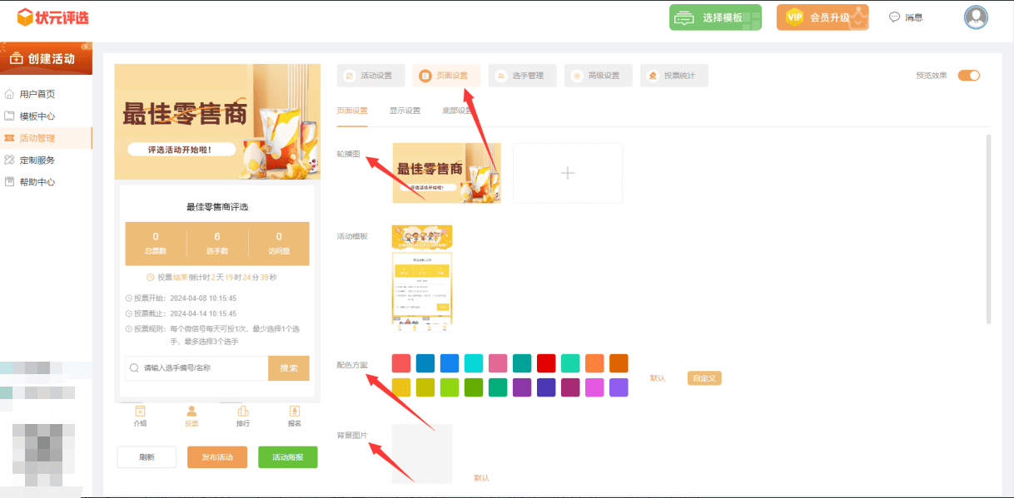Open 用户首页 from the sidebar
The image size is (1014, 498).
40,93
